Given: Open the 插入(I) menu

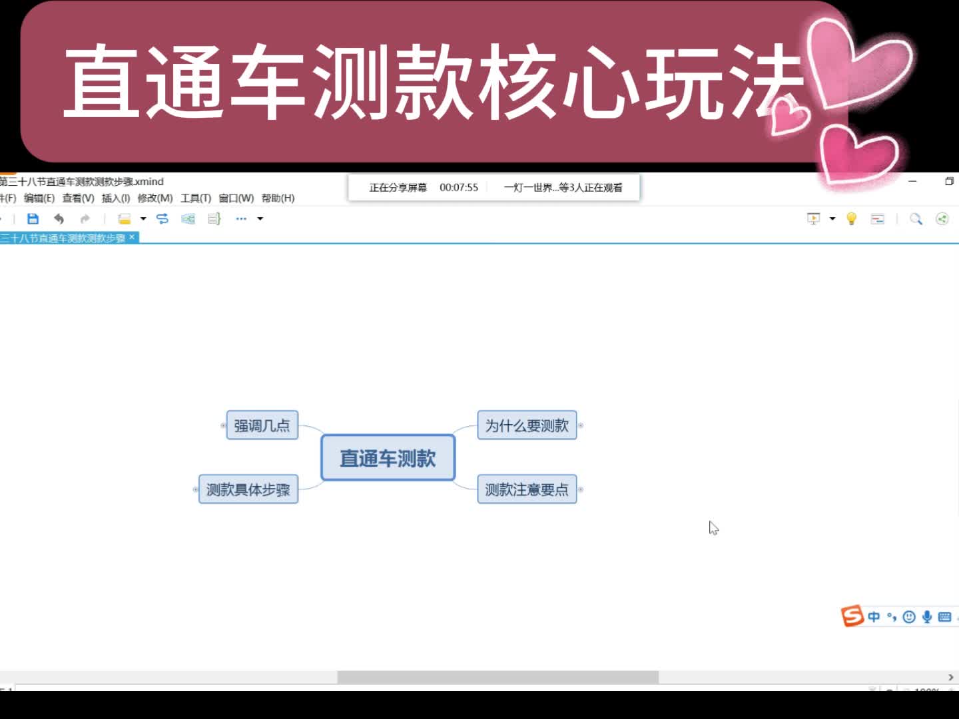Looking at the screenshot, I should point(116,198).
